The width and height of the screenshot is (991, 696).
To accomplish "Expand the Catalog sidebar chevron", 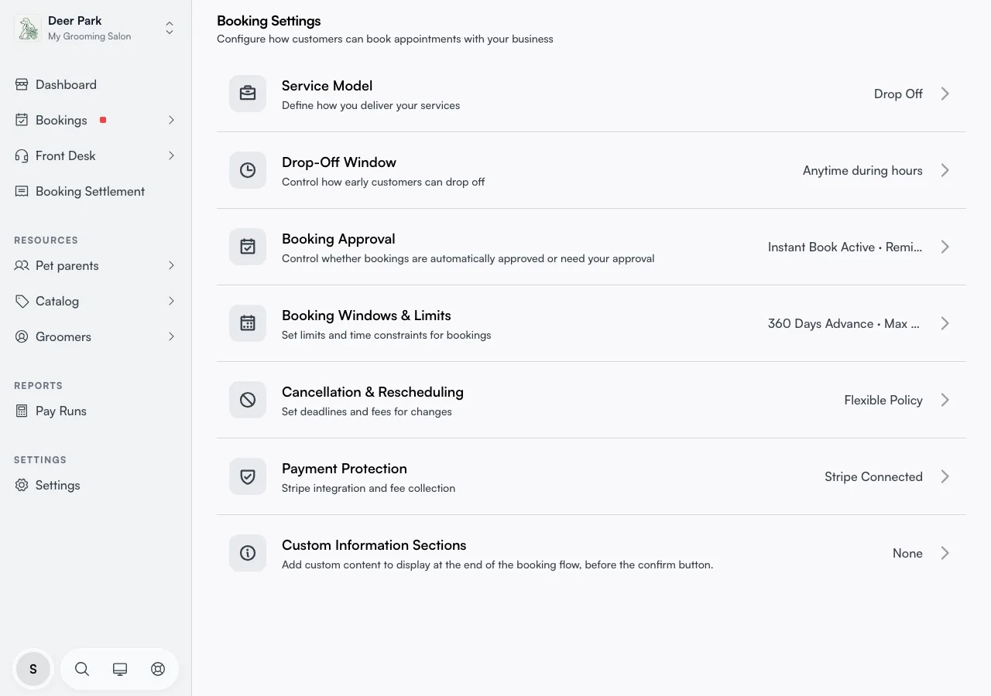I will click(171, 301).
